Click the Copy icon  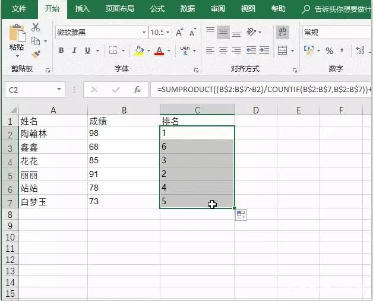click(36, 41)
